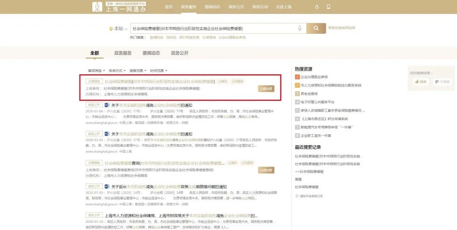Click inside the search text field
Screen dimensions: 457x230
coord(212,28)
